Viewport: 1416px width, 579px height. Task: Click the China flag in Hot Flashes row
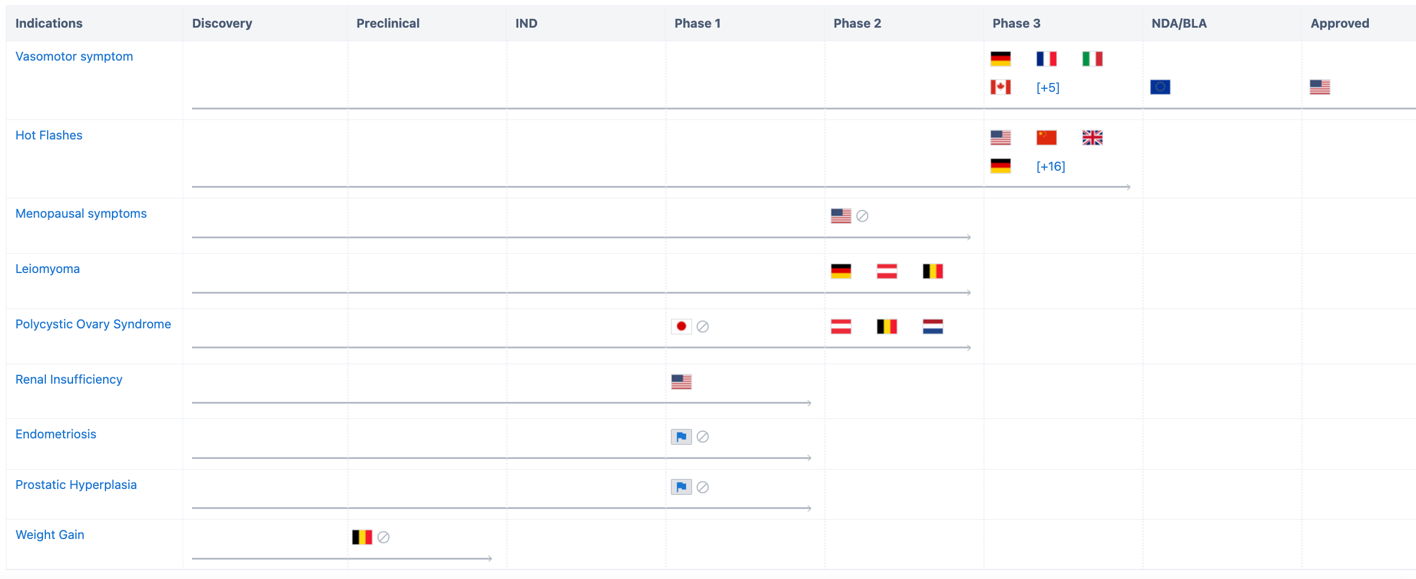point(1046,138)
